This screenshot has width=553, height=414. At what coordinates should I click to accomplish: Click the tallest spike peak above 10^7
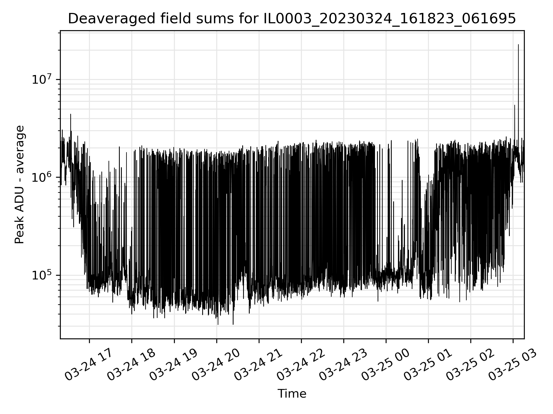518,45
